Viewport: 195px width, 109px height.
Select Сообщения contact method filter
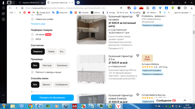61,84
